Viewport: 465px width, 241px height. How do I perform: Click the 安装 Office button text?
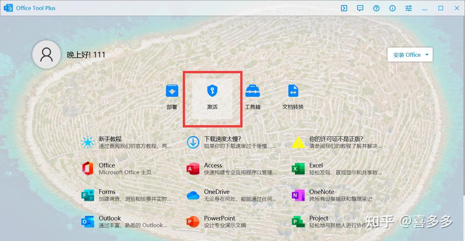coord(407,55)
